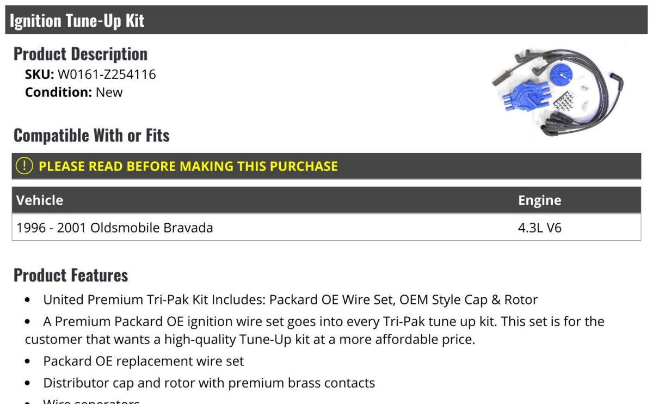
Task: Click the Ignition Tune-Up Kit title bar
Action: pos(326,20)
